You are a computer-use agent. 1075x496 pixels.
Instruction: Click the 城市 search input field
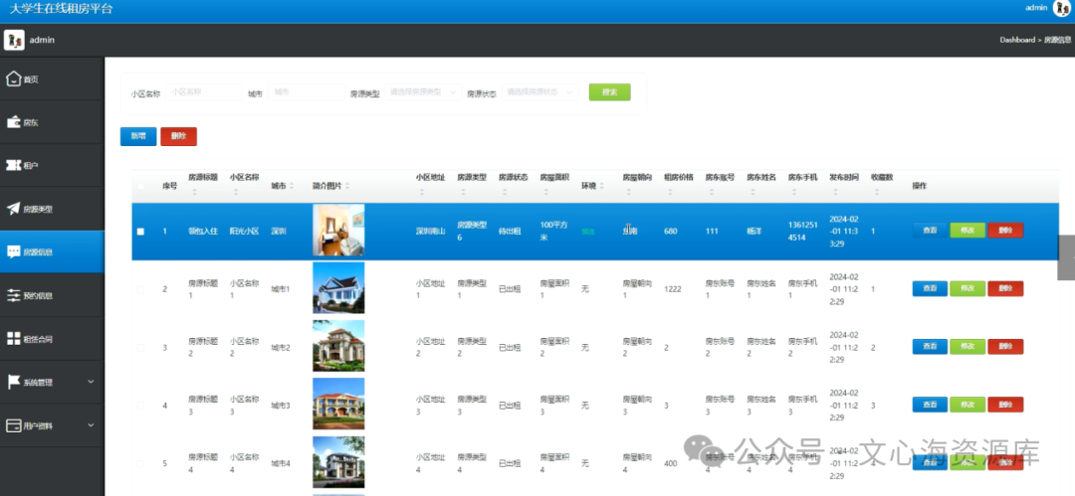(306, 91)
